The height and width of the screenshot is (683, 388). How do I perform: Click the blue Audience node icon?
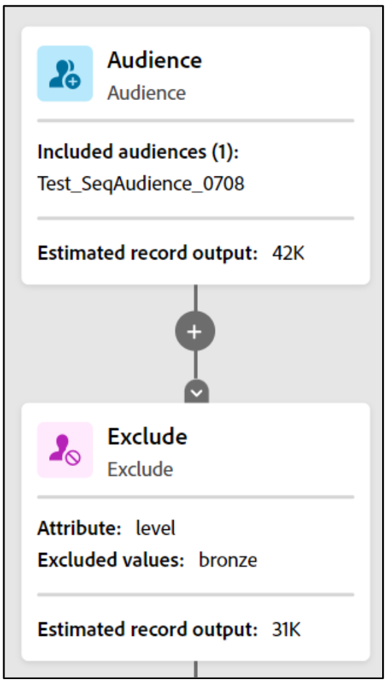pyautogui.click(x=65, y=74)
